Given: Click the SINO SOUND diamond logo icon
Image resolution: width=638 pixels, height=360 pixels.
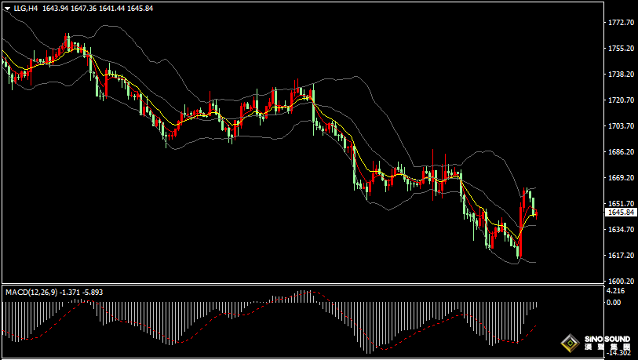Looking at the screenshot, I should coord(571,344).
